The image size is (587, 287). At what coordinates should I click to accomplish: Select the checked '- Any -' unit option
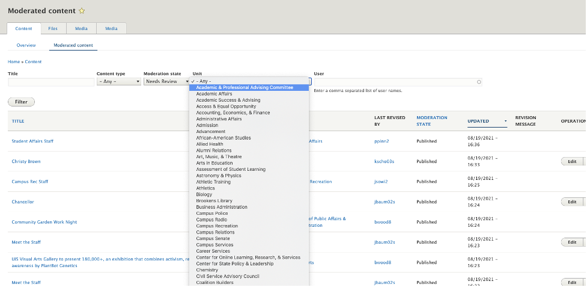[x=204, y=81]
